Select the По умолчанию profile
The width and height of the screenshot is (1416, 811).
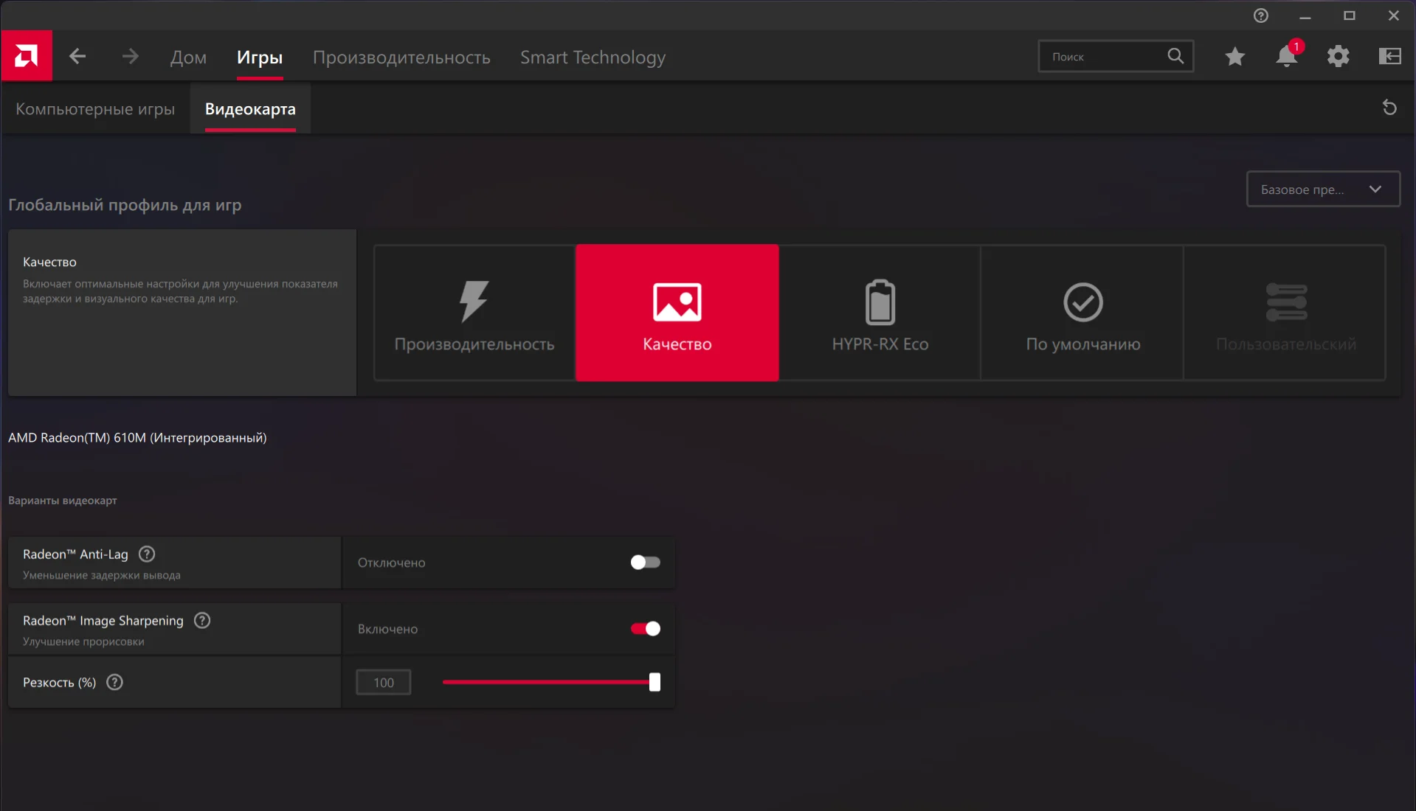pos(1082,313)
